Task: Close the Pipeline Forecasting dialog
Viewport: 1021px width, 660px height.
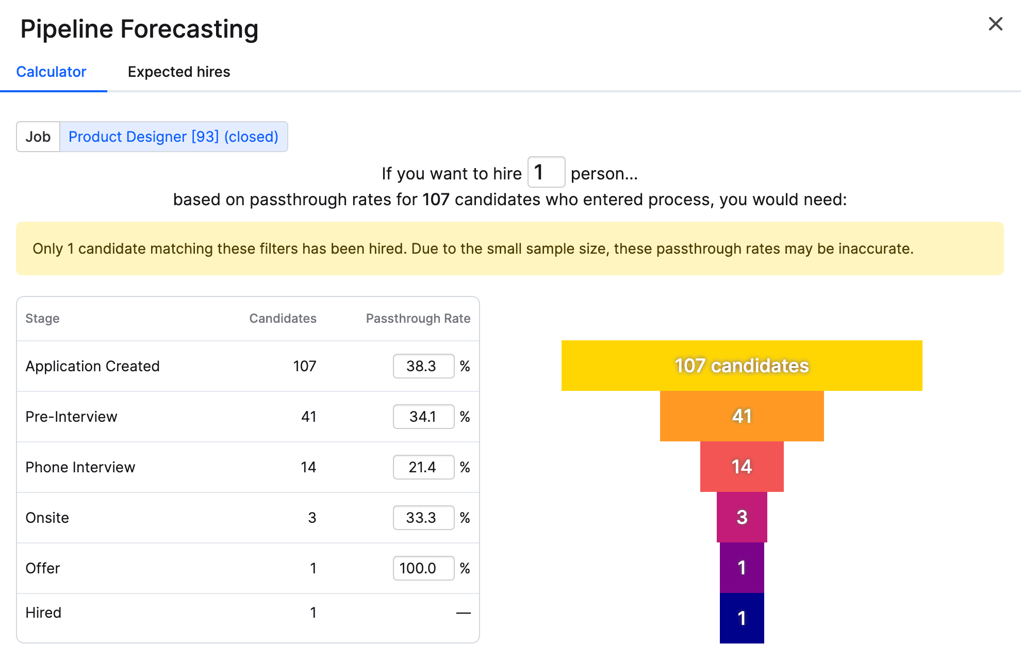Action: (995, 24)
